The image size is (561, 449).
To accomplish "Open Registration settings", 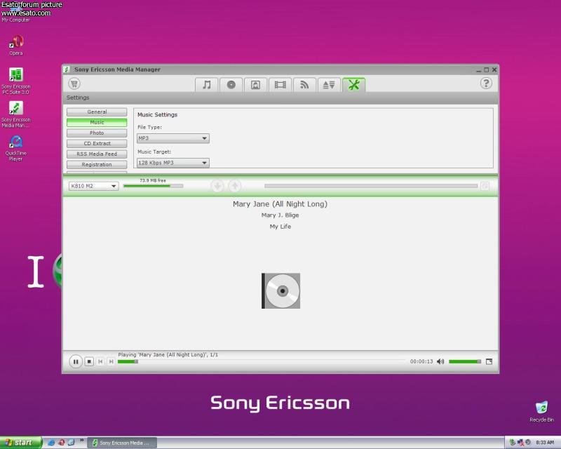I will 97,165.
